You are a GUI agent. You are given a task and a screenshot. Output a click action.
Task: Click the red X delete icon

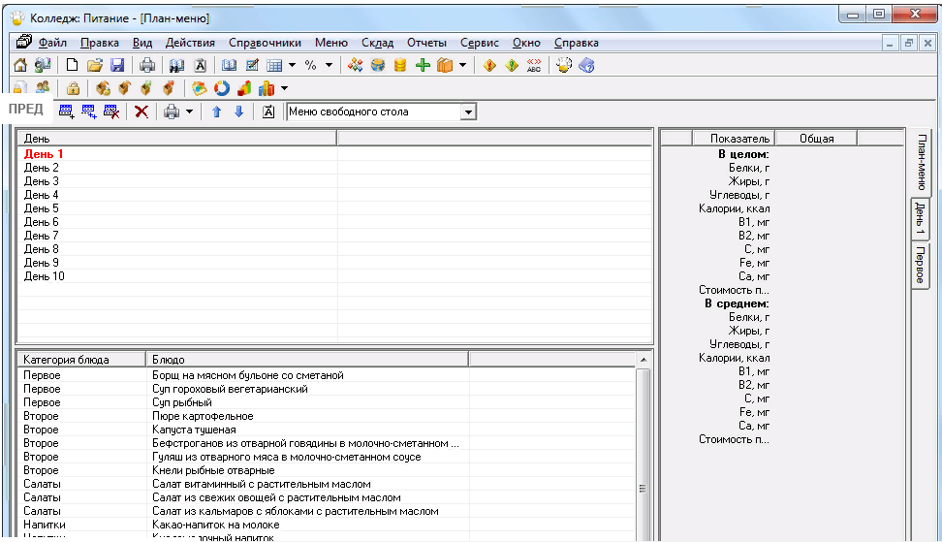click(141, 112)
